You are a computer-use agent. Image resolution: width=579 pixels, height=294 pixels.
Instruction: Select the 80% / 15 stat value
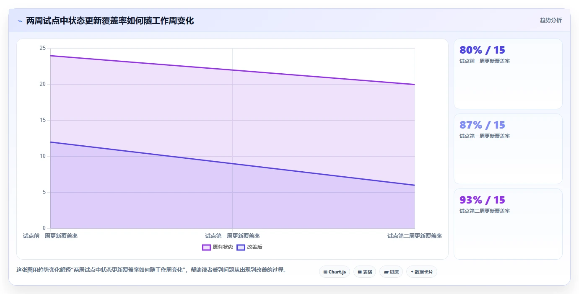(482, 50)
